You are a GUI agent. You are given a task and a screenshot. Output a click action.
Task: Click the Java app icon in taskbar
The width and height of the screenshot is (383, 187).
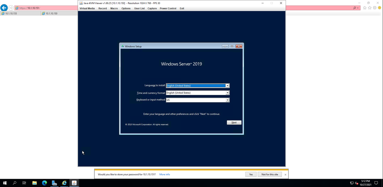(74, 183)
